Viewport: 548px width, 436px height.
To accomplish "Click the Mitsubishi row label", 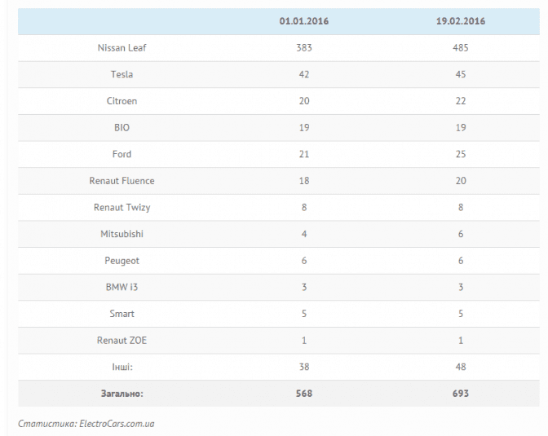I will 122,234.
